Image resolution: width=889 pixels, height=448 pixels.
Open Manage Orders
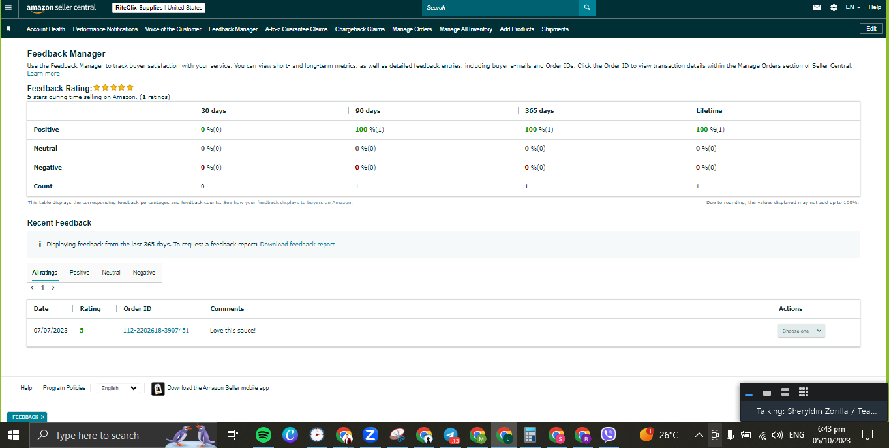(x=412, y=29)
